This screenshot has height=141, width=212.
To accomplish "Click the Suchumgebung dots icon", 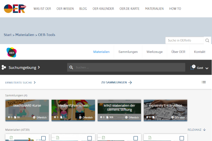I will pos(4,67).
